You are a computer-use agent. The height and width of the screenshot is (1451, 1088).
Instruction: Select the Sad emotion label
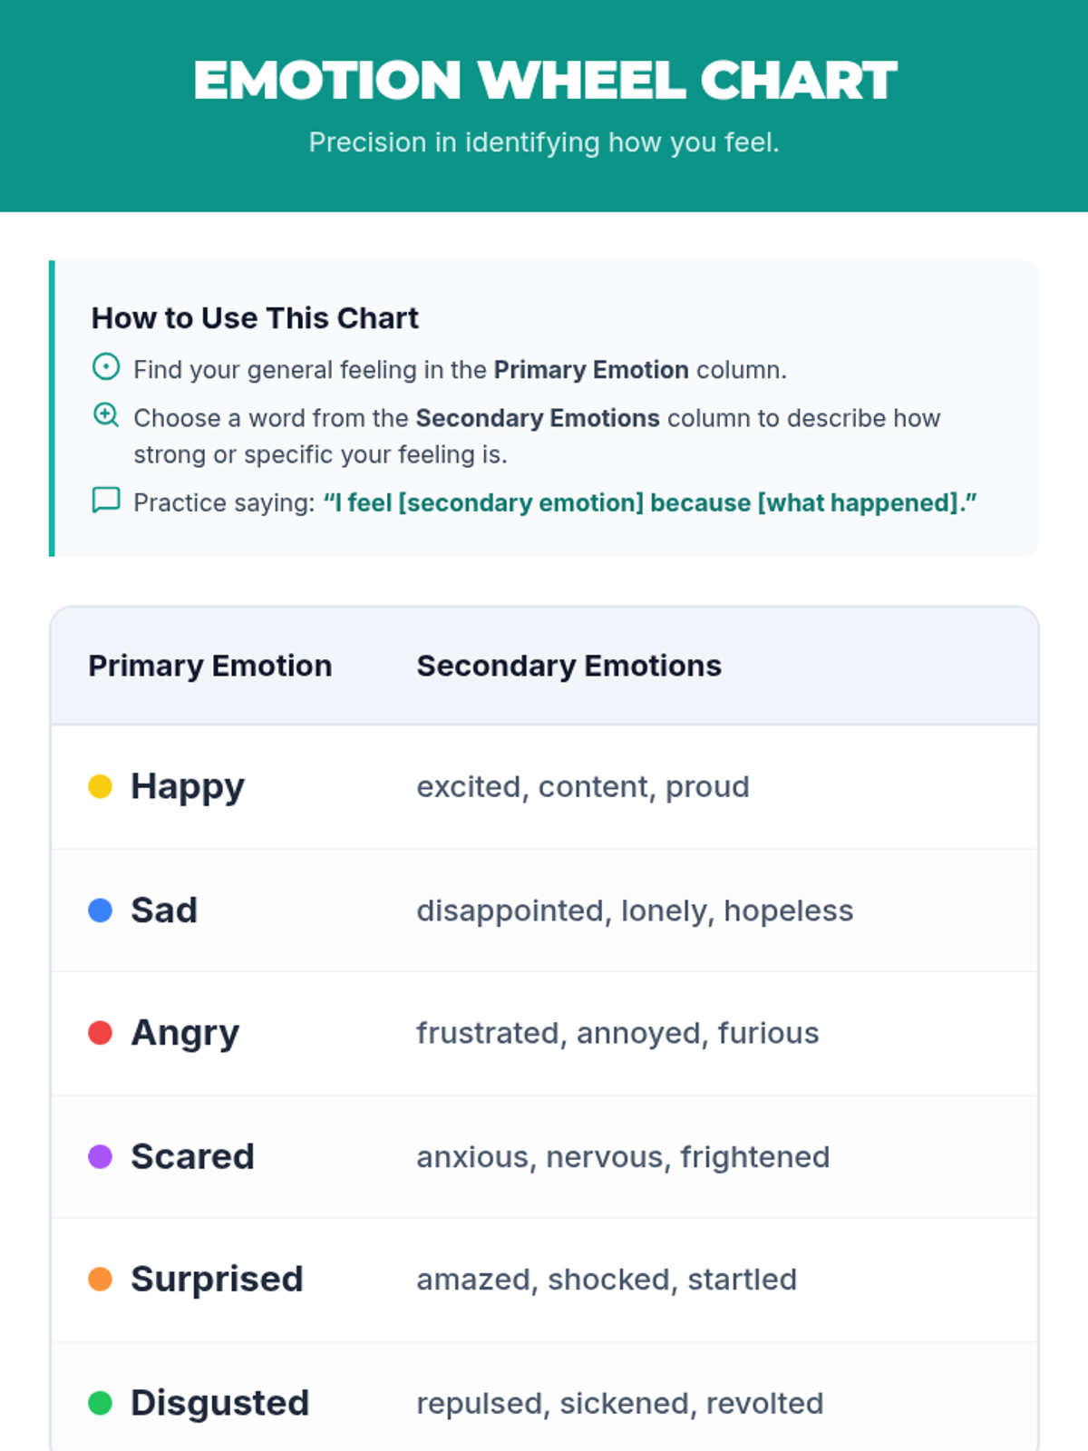coord(164,911)
